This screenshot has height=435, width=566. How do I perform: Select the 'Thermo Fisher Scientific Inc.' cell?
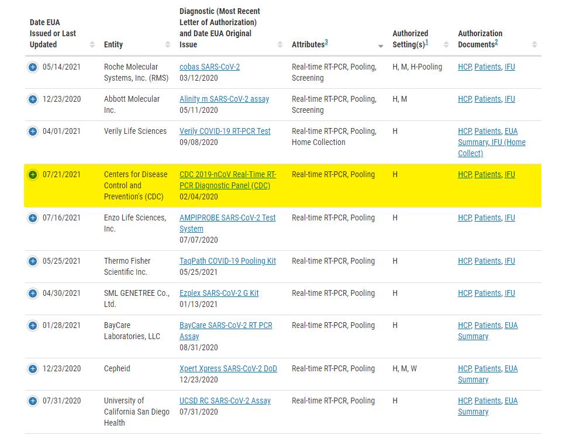click(127, 266)
